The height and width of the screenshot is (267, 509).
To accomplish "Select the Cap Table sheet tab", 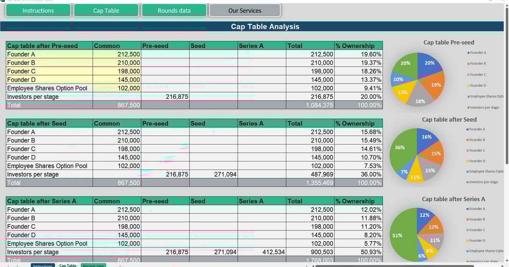I will (67, 266).
